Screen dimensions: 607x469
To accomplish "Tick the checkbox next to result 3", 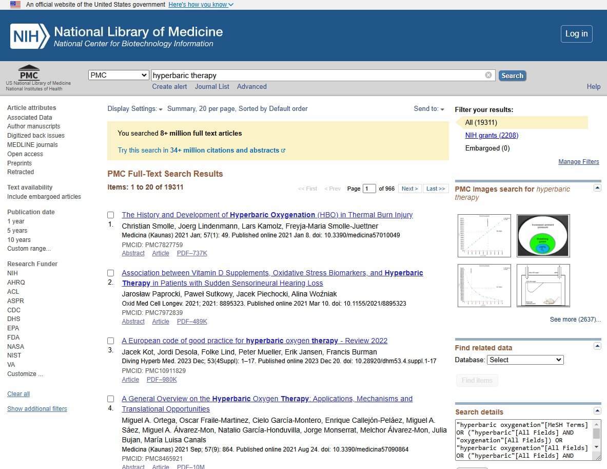I will 111,341.
